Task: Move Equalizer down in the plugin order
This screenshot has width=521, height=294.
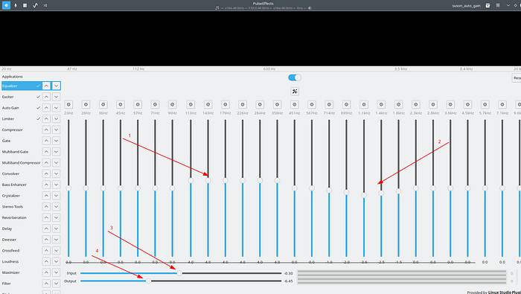Action: coord(56,86)
